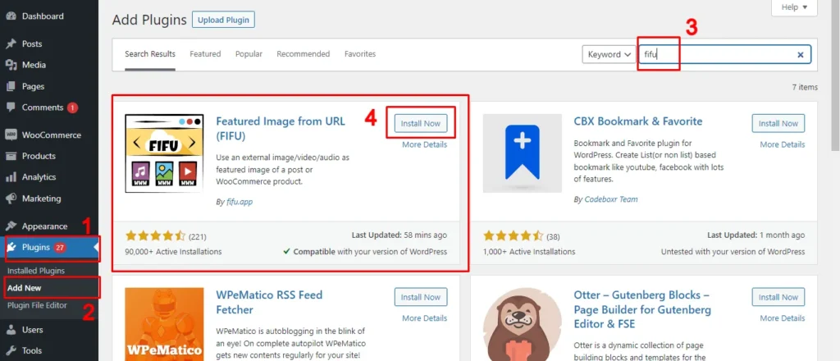Switch to the Popular tab
This screenshot has width=840, height=361.
(249, 54)
